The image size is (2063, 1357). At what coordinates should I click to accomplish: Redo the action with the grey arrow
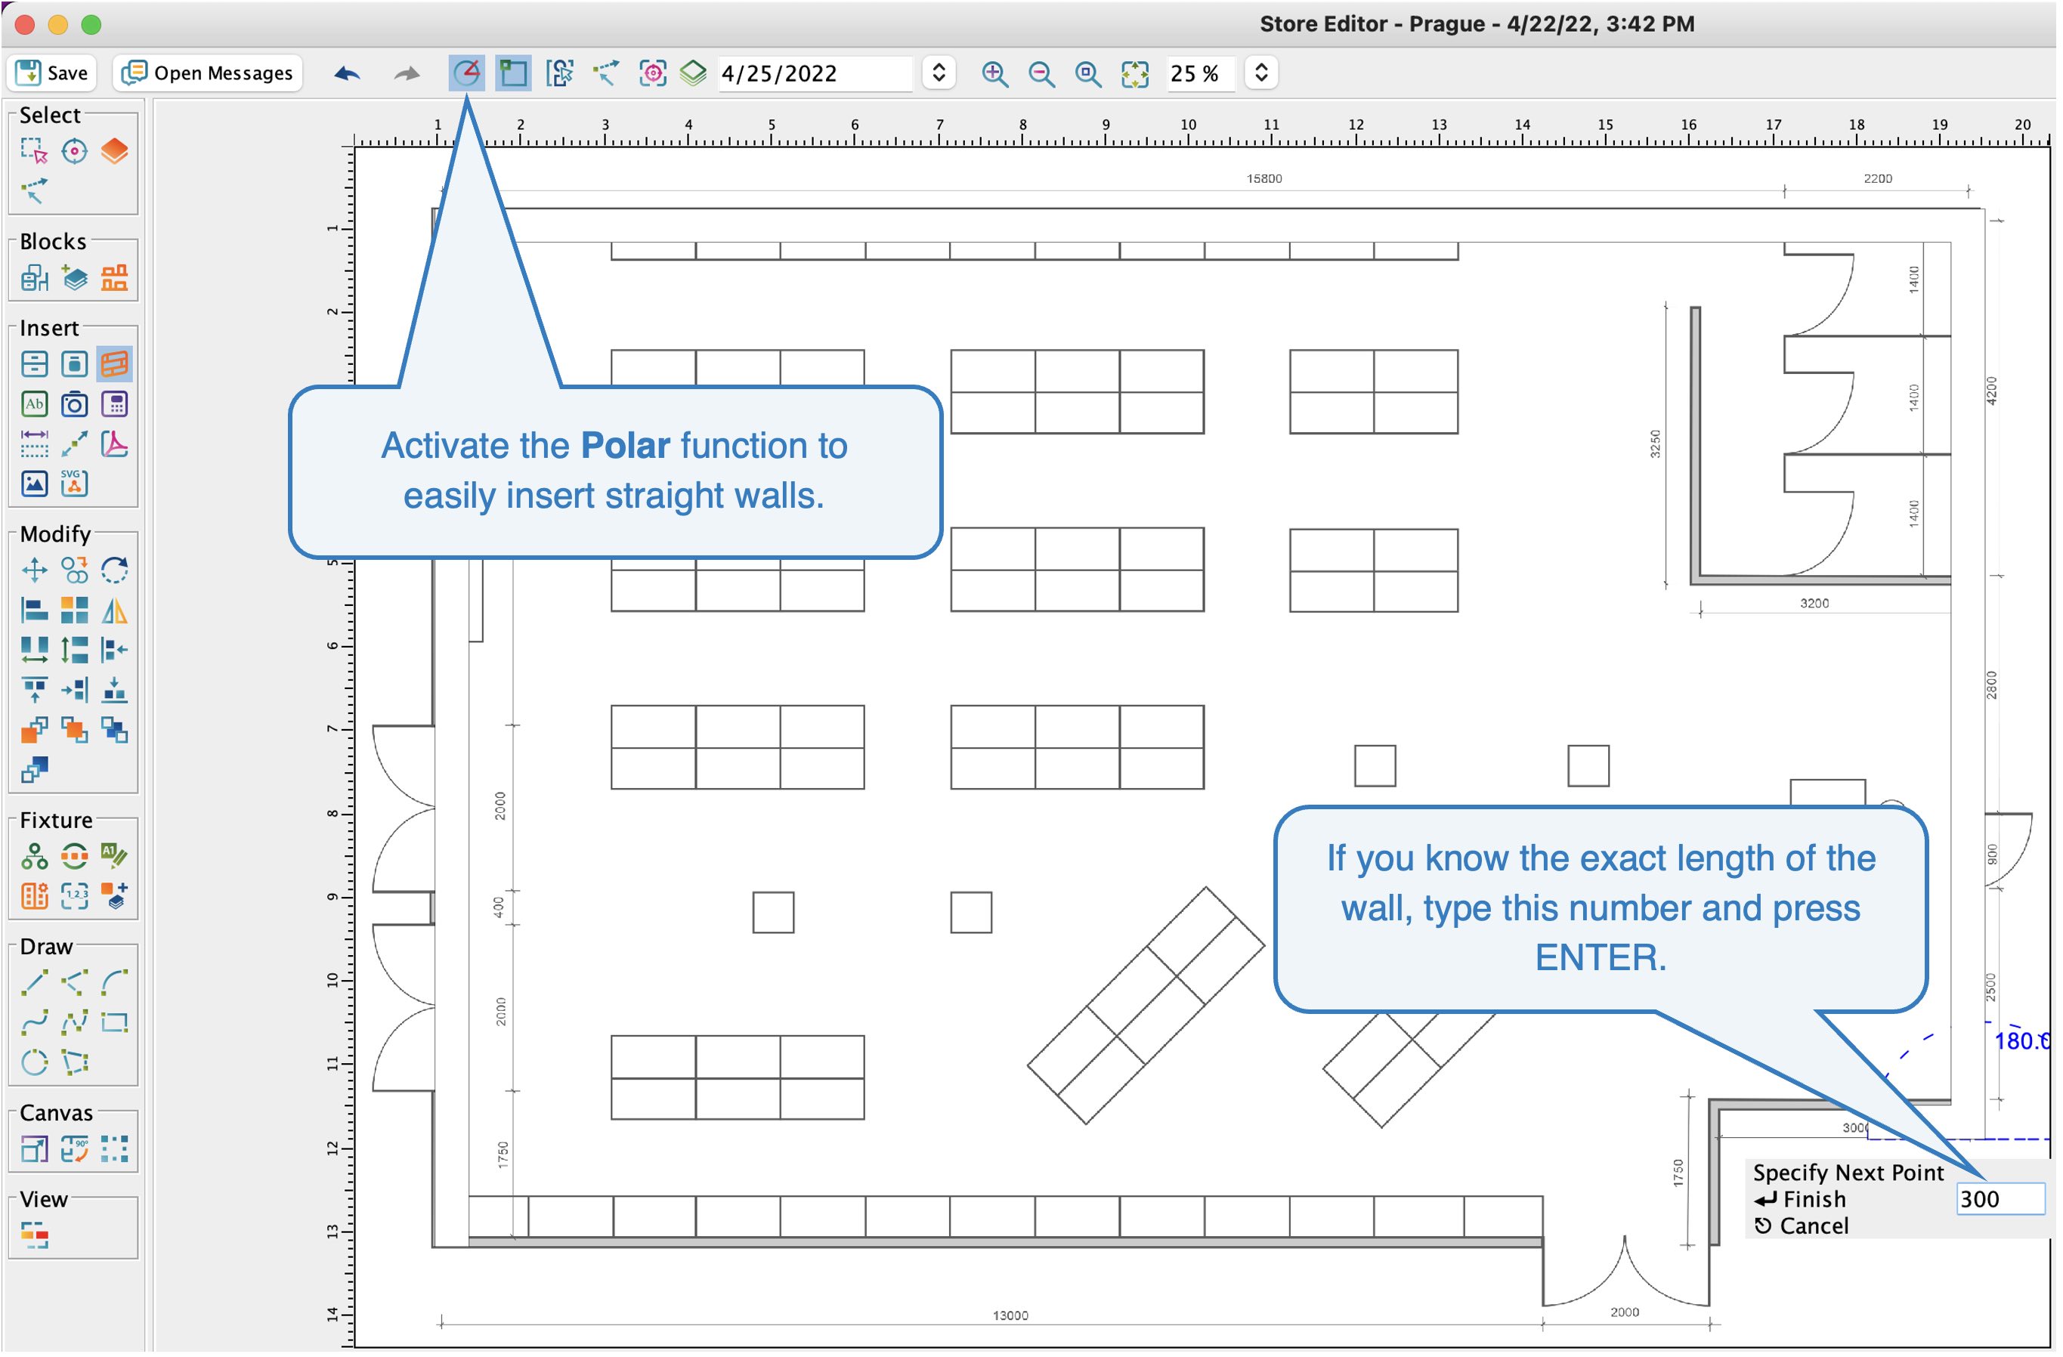pyautogui.click(x=407, y=73)
